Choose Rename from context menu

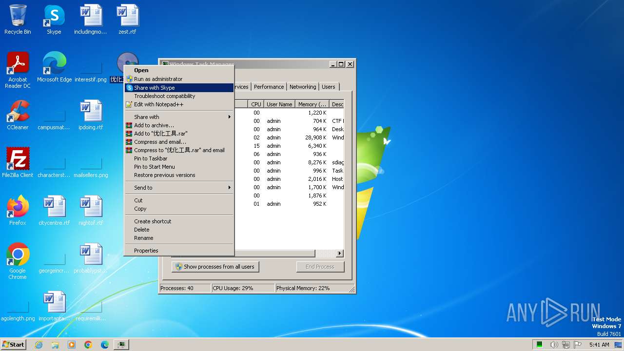(179, 238)
